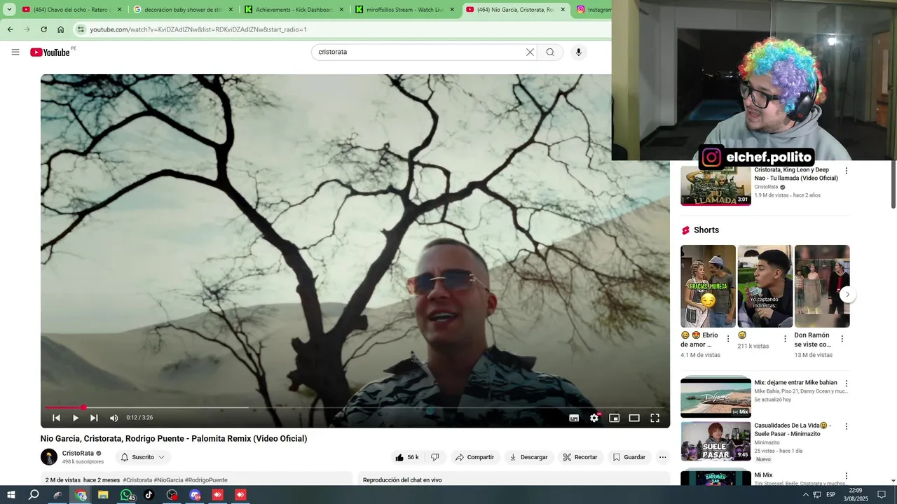Click the #Cristorata hashtag link

click(x=137, y=480)
